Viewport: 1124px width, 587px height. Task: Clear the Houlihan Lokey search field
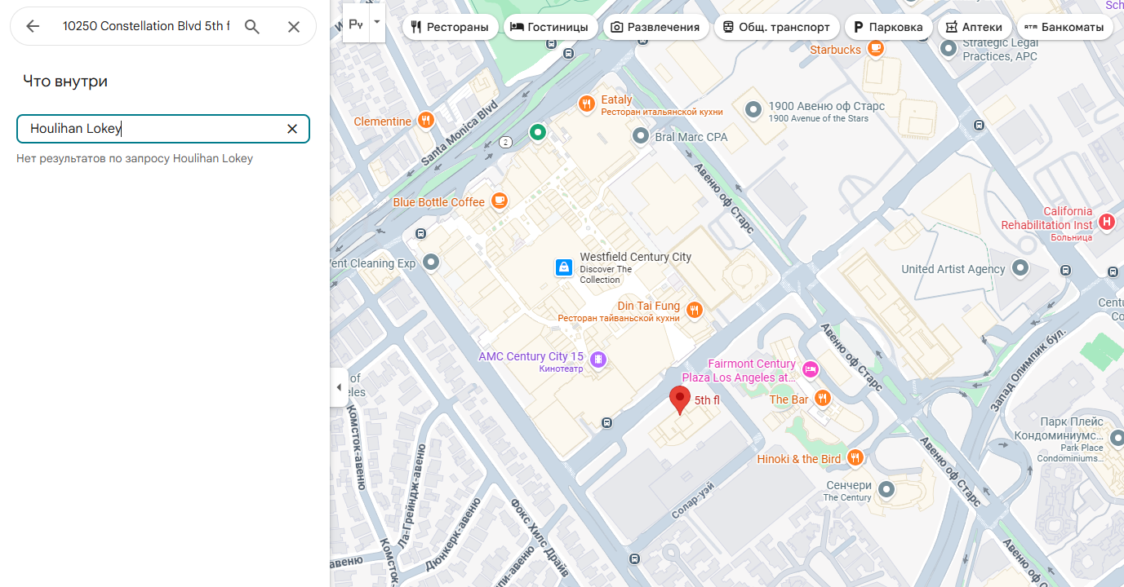[292, 129]
